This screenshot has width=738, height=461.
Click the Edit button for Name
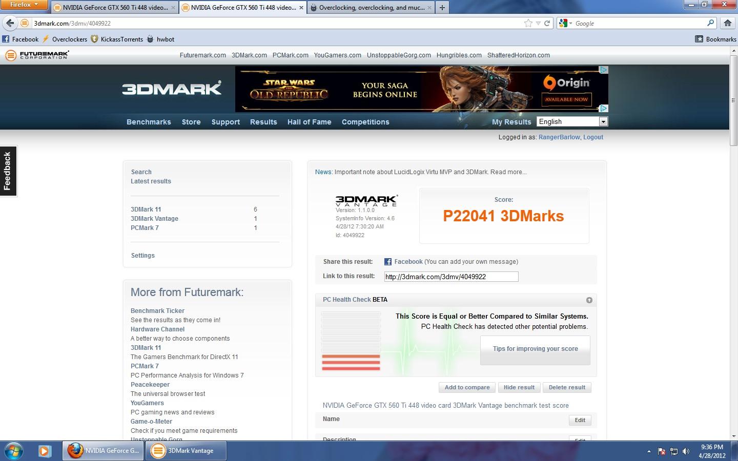tap(580, 420)
